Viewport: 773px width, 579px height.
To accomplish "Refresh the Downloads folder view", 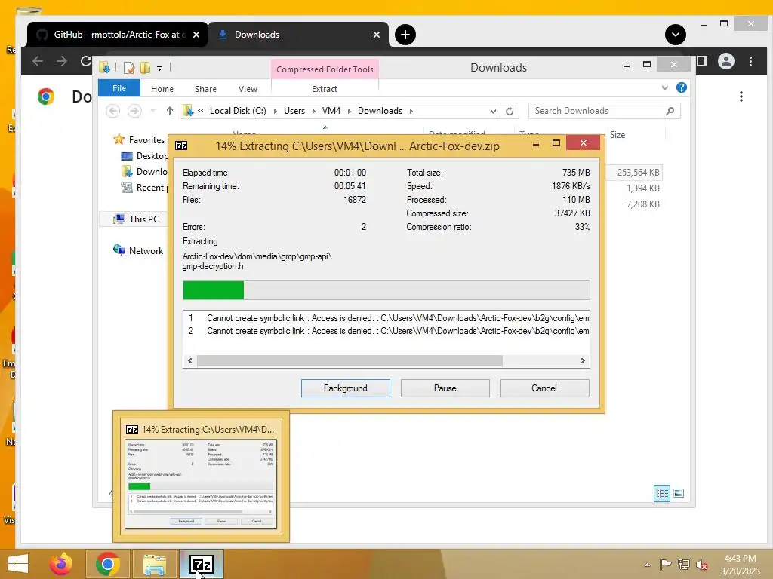I will click(x=510, y=111).
